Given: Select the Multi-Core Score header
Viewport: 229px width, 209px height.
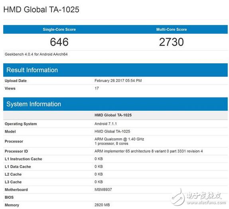Looking at the screenshot, I should (x=172, y=30).
